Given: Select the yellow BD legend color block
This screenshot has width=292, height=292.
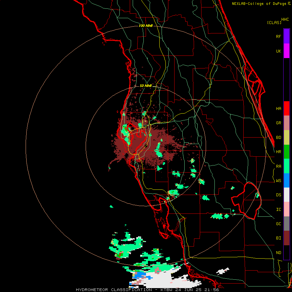Looking at the screenshot, I should pos(286,138).
